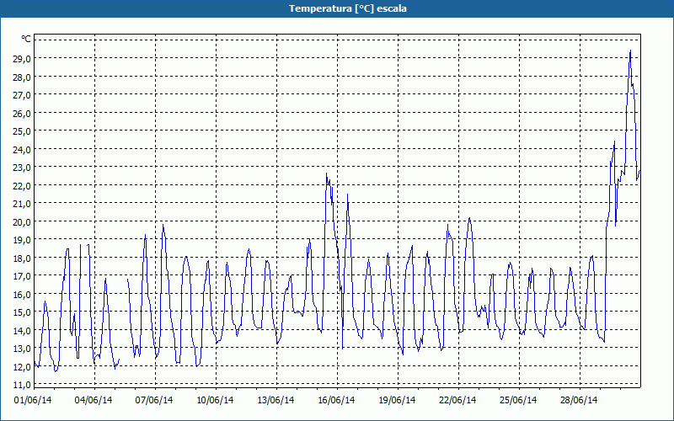Click the 28/06/14 date label
Image resolution: width=674 pixels, height=421 pixels.
579,401
